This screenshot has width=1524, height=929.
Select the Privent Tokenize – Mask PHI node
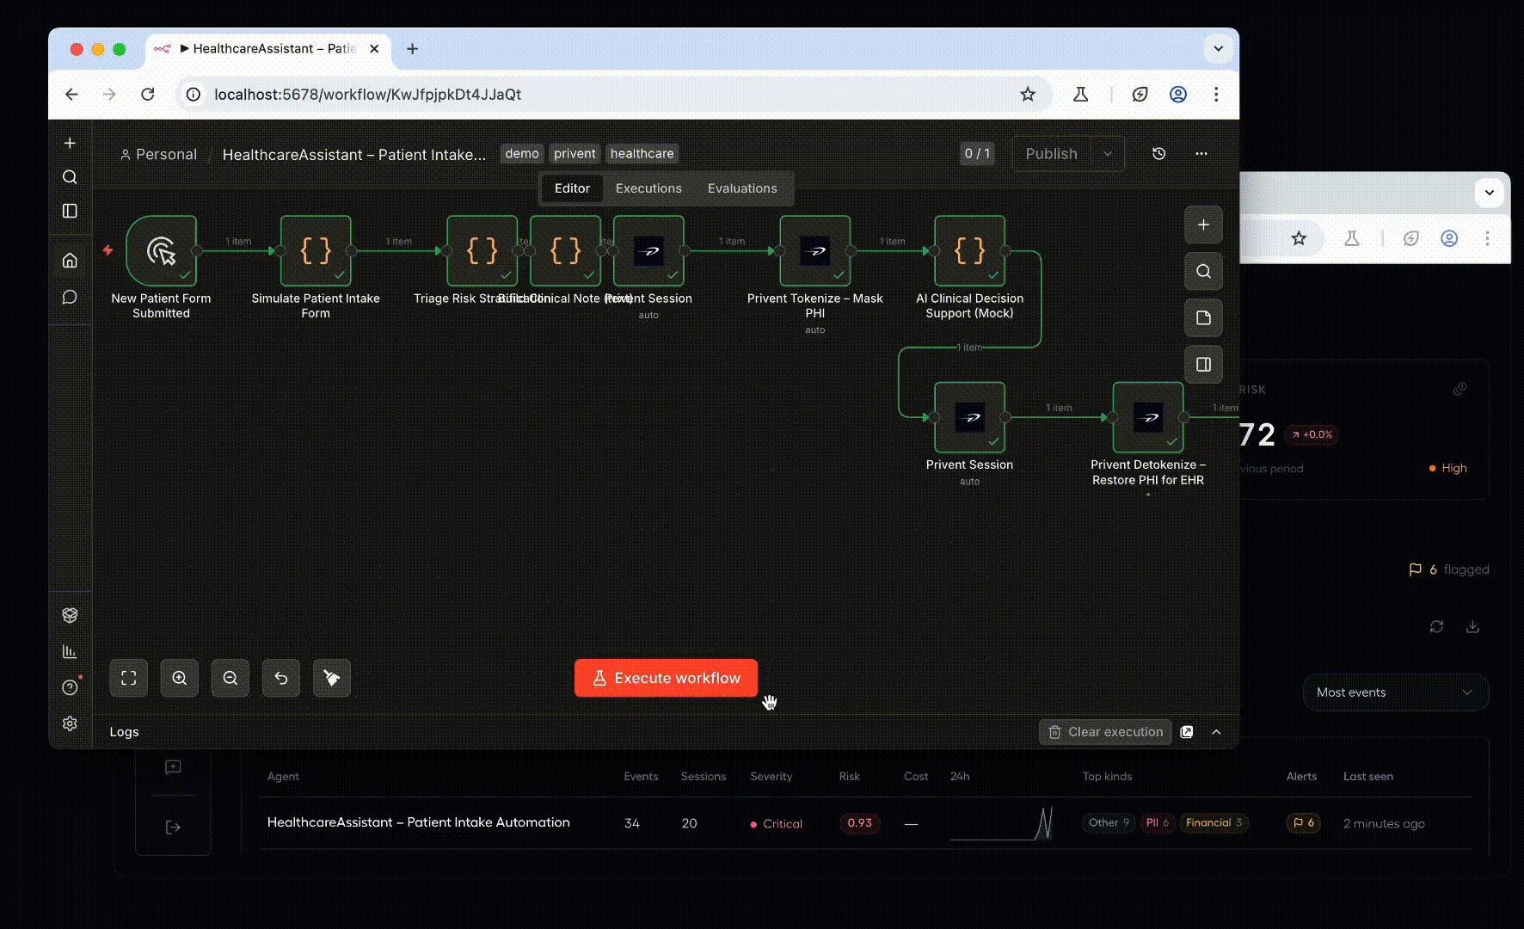[x=815, y=250]
